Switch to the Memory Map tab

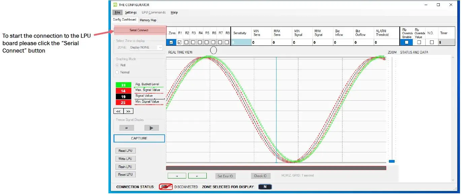[x=148, y=20]
